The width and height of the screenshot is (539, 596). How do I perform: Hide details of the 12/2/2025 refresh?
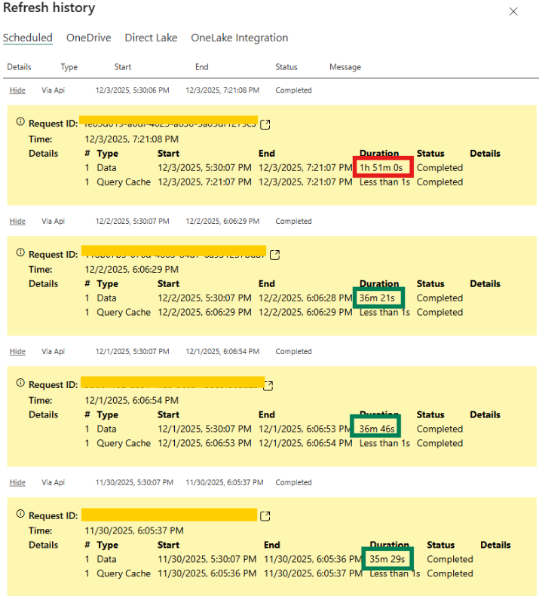tap(17, 221)
